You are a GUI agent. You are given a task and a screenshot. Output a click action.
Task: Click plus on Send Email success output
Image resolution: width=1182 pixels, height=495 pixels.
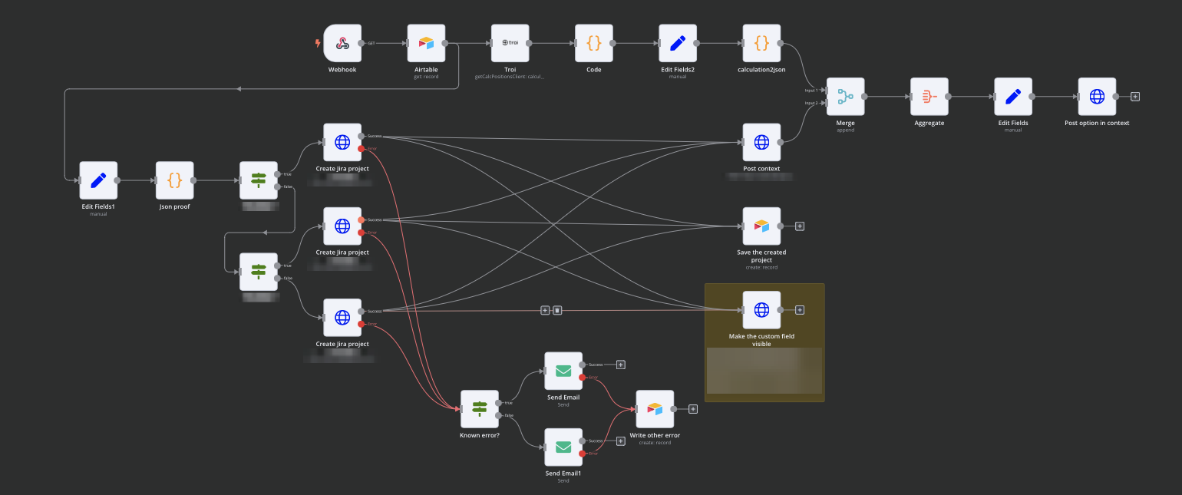coord(620,365)
